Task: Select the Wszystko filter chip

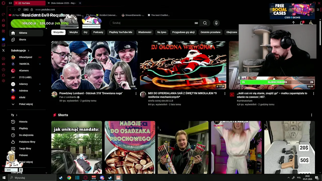Action: 58,32
